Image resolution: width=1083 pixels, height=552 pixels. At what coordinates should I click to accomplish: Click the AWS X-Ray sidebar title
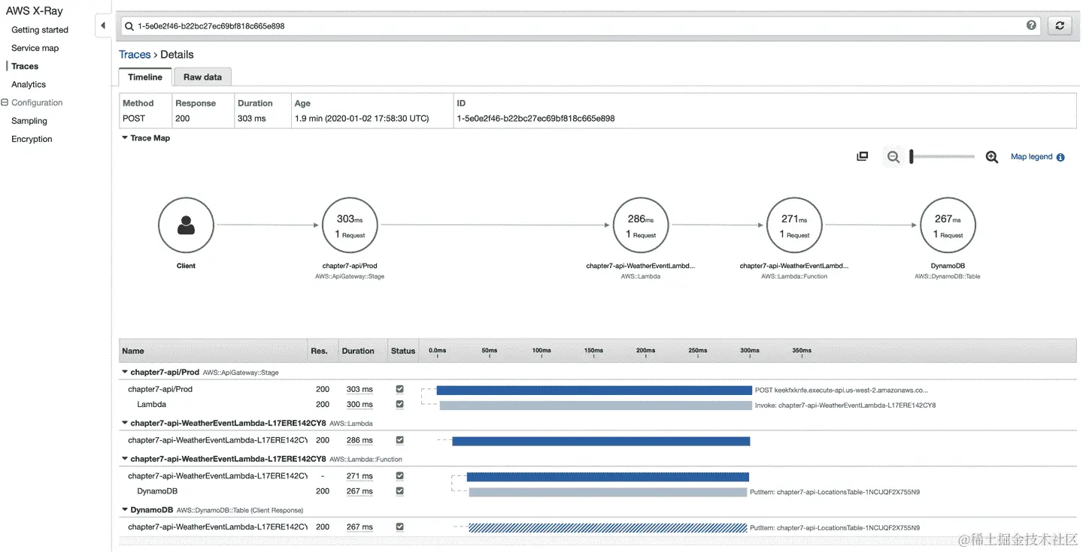35,11
